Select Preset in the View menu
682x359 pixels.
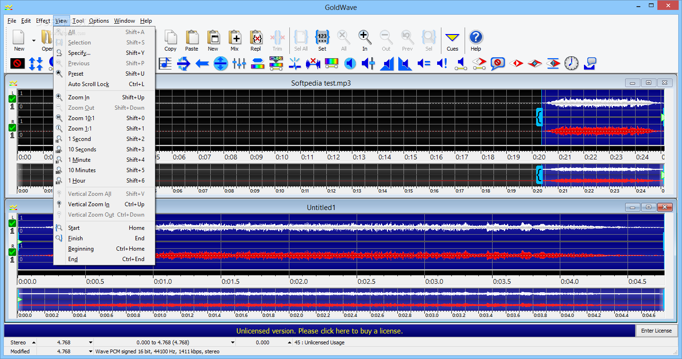[104, 74]
